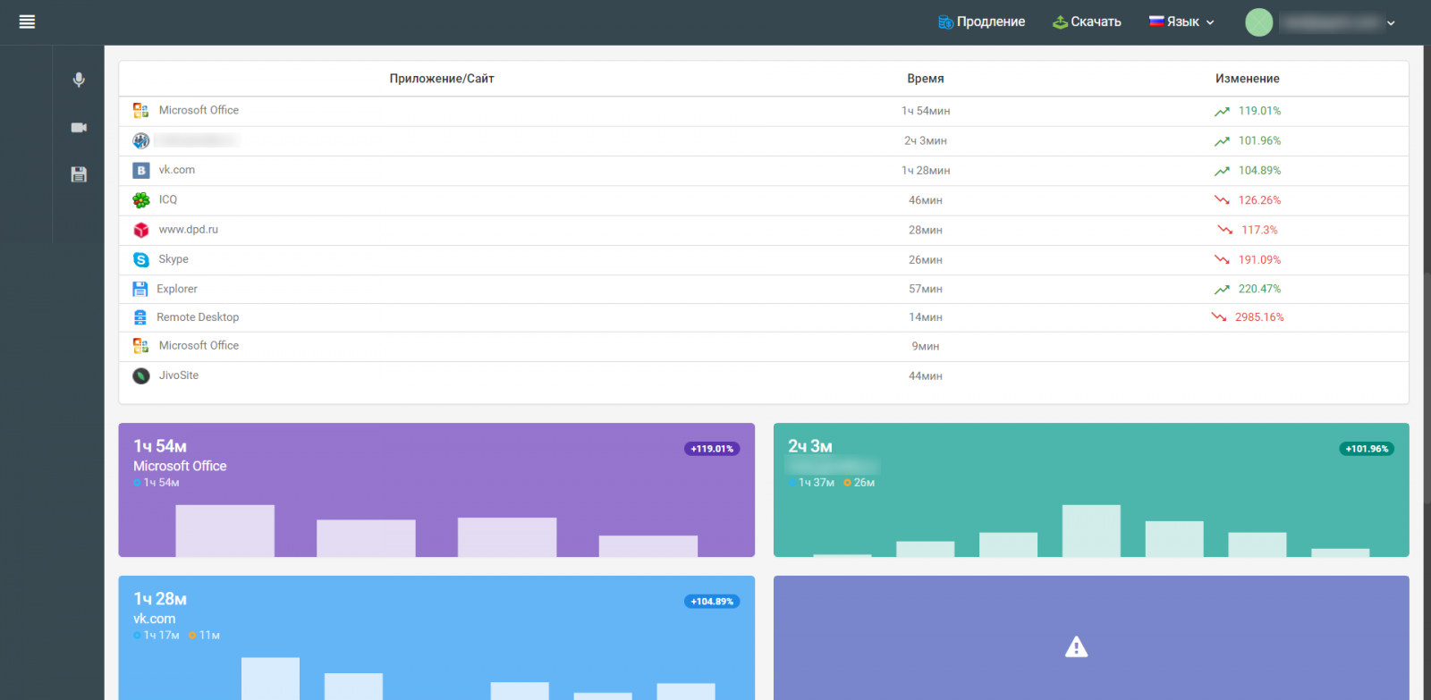
Task: Click the Время column header
Action: pos(926,79)
